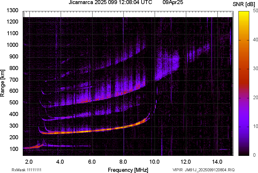Click the diffuse echo patch near 10.5 MHz, 800 km
Image resolution: width=258 pixels, height=173 pixels.
pyautogui.click(x=167, y=66)
